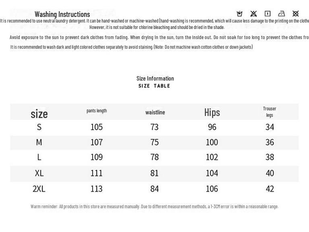Click size 2XL row label
The height and width of the screenshot is (232, 309).
39,189
